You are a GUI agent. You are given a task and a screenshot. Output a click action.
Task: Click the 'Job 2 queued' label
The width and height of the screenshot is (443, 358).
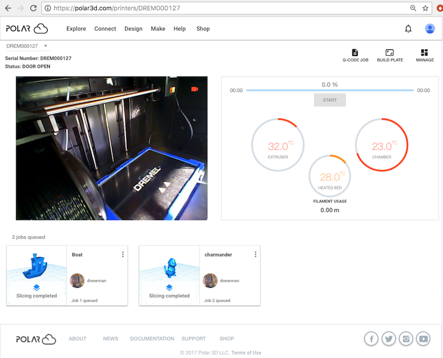(217, 300)
